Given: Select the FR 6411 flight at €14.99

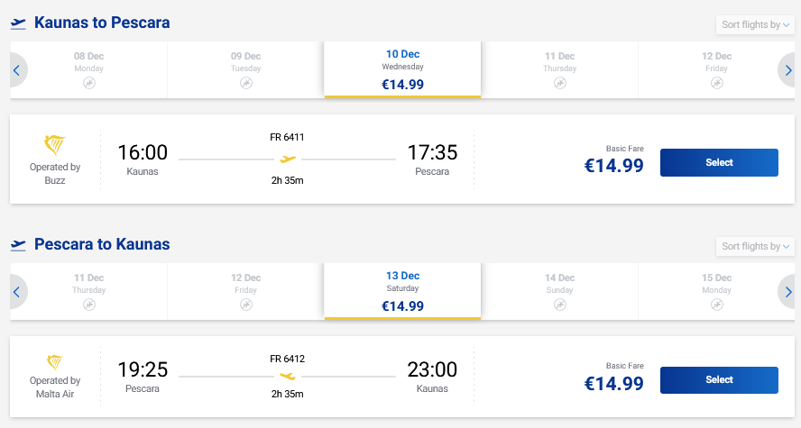Looking at the screenshot, I should point(719,163).
